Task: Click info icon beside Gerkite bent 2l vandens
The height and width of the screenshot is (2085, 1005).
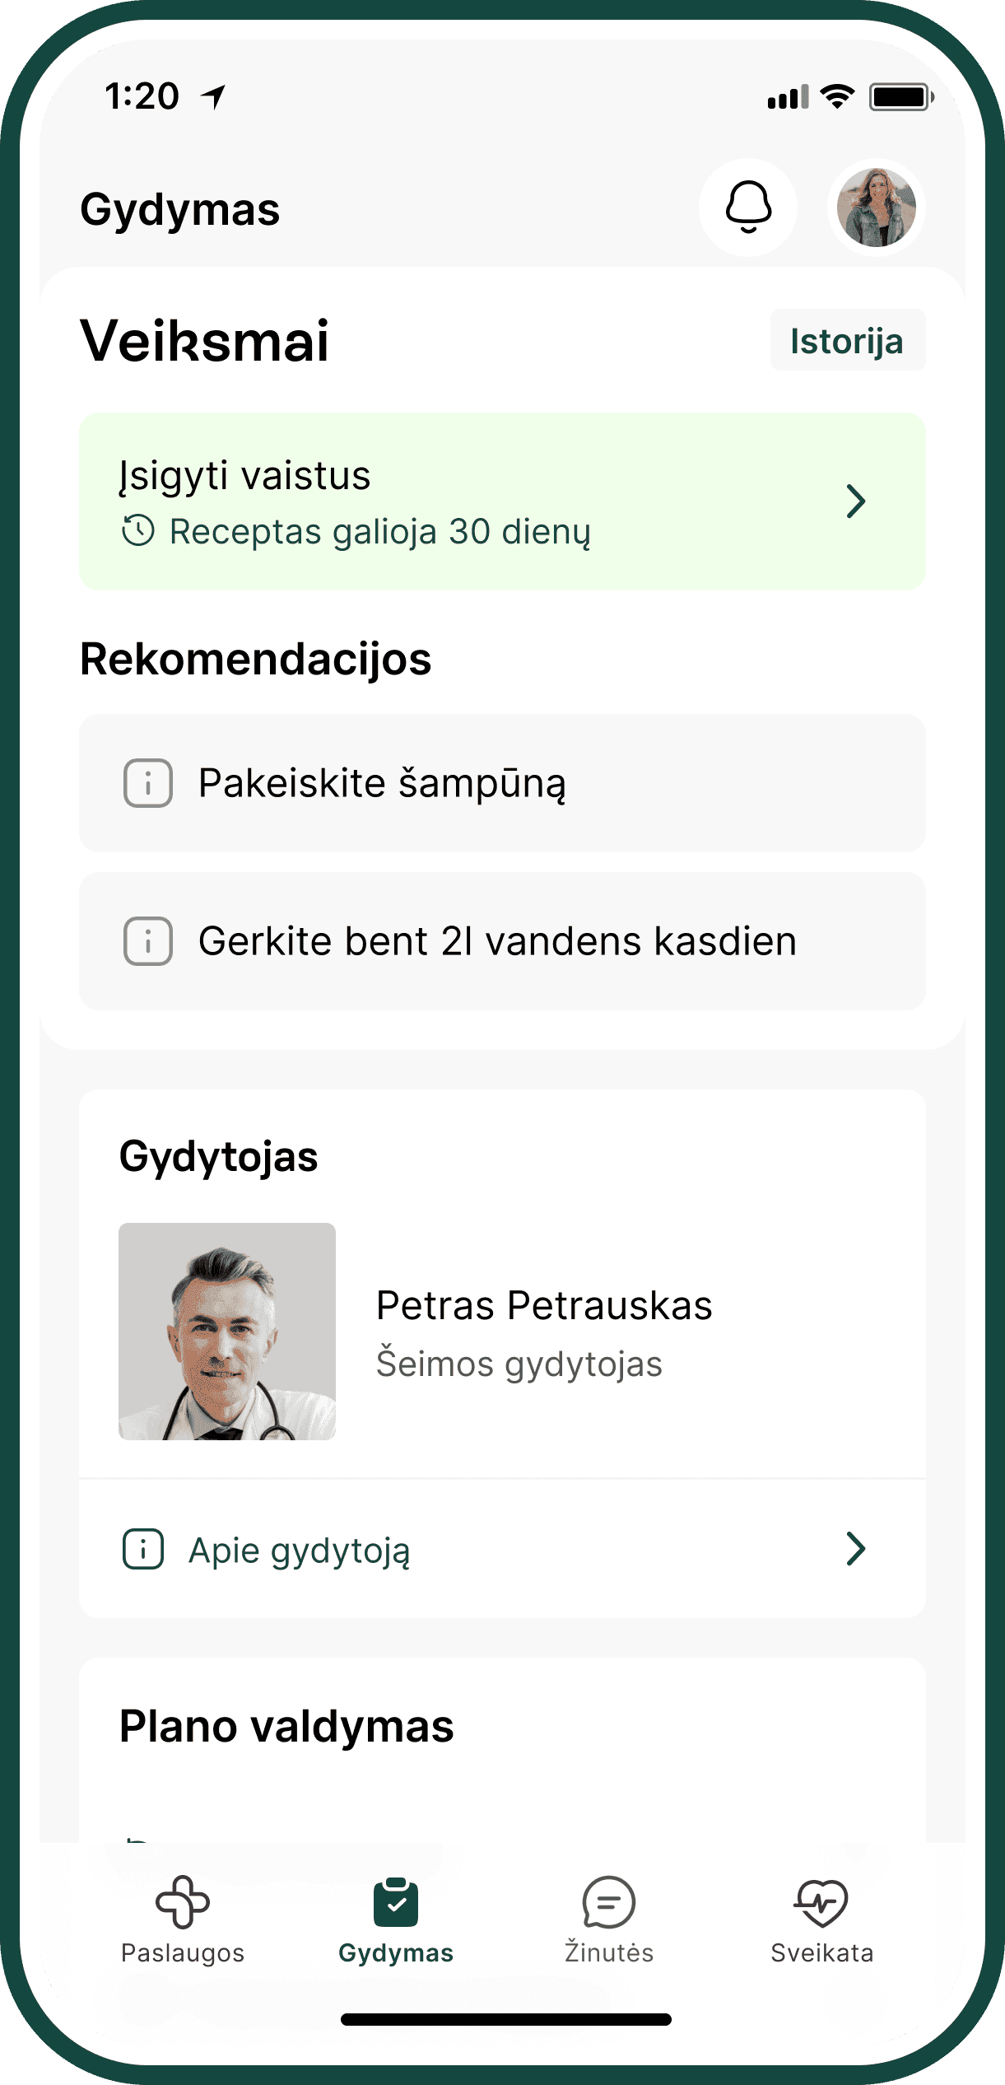Action: (x=148, y=940)
